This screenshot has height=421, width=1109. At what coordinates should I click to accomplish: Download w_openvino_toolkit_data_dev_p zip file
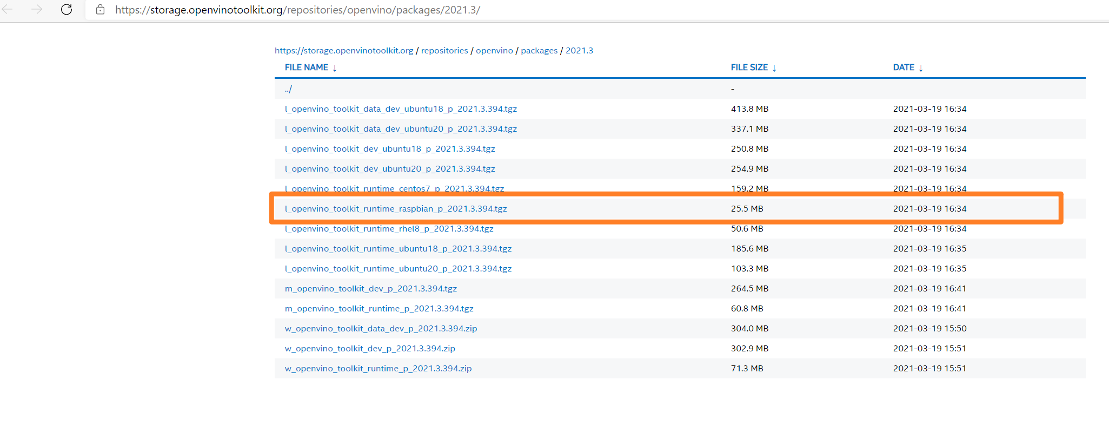pos(381,329)
